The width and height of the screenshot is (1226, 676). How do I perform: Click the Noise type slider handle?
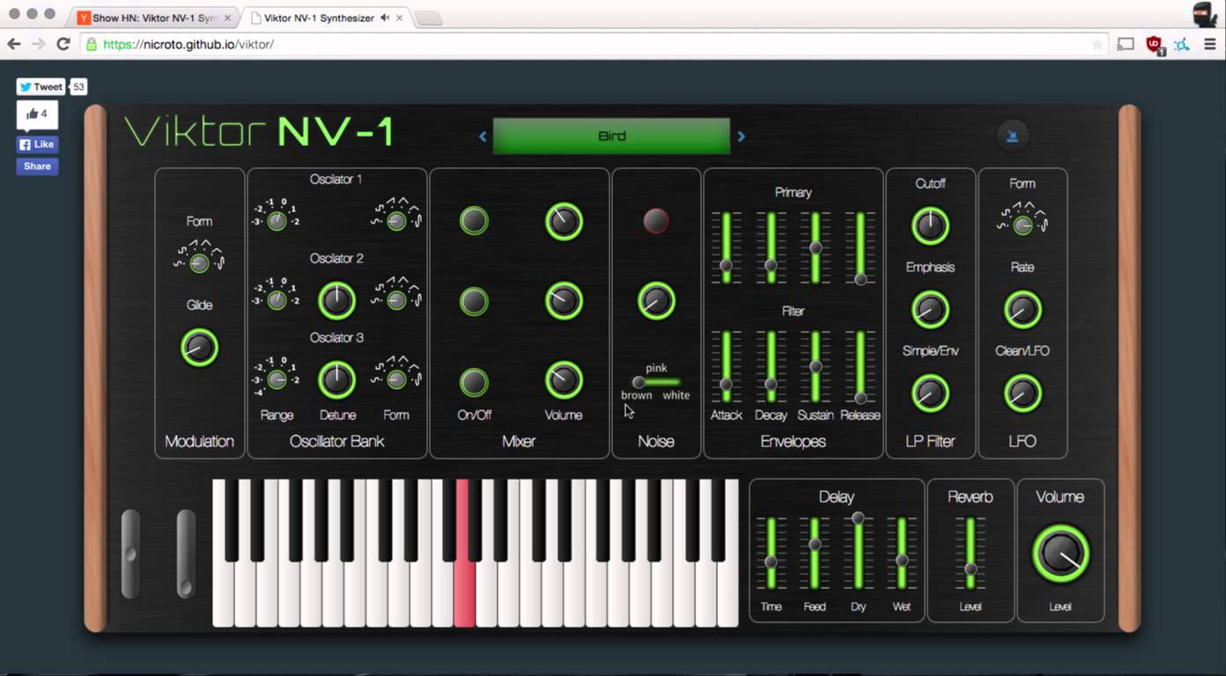pos(639,382)
